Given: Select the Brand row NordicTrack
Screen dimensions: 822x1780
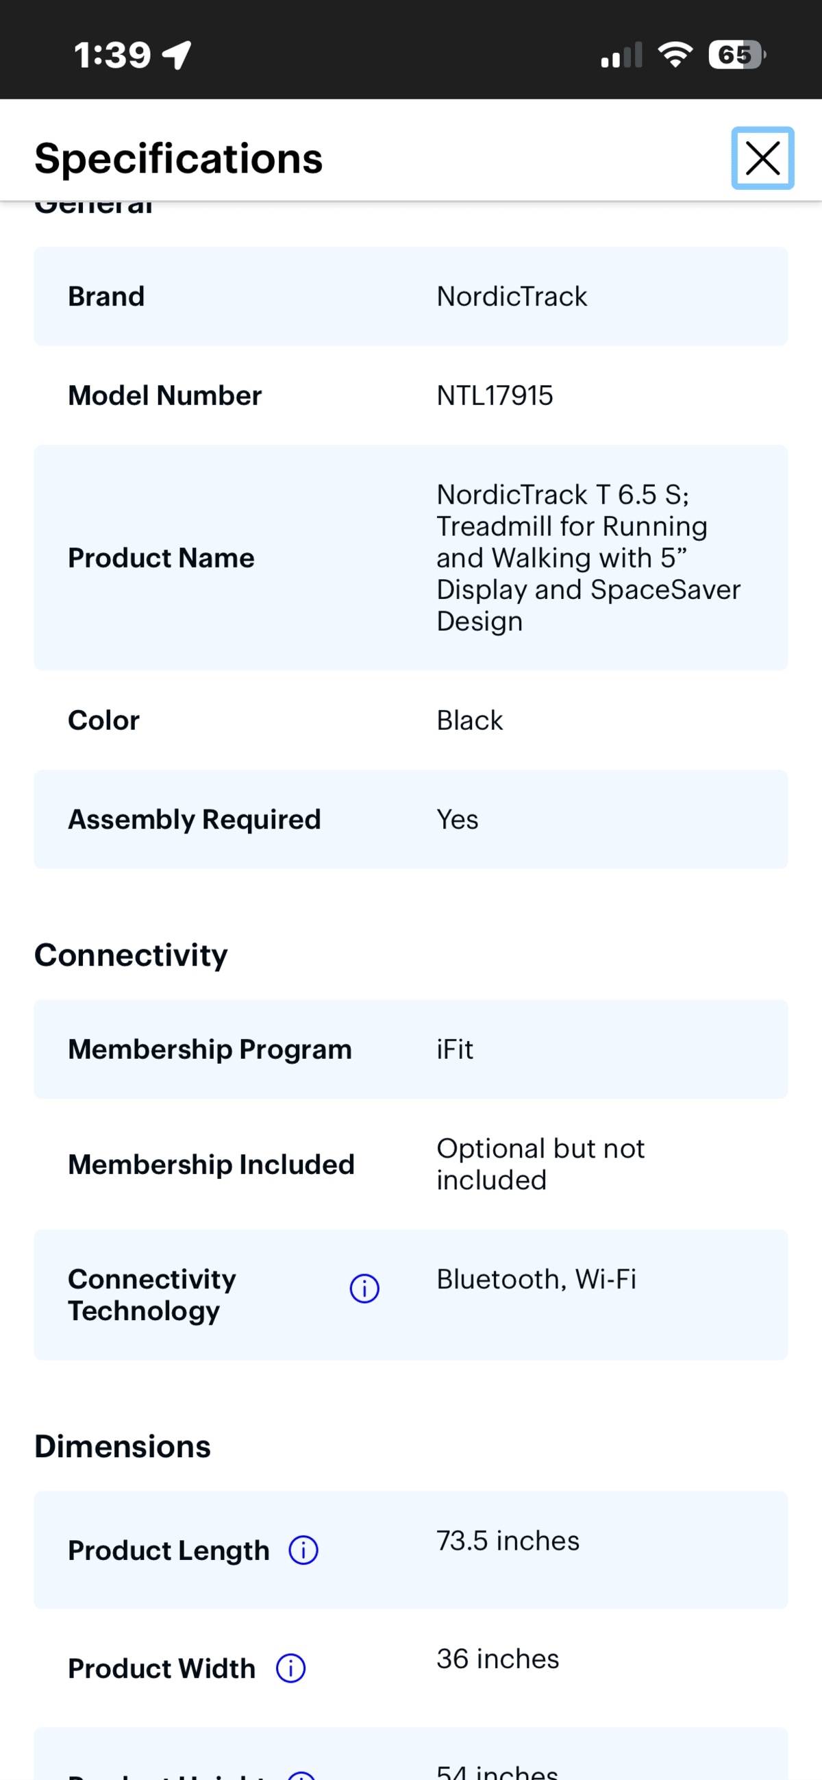Looking at the screenshot, I should coord(411,296).
